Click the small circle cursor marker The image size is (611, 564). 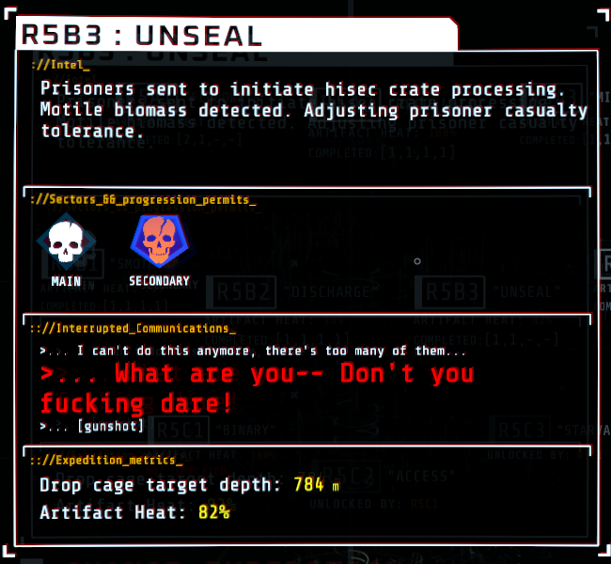tap(417, 261)
